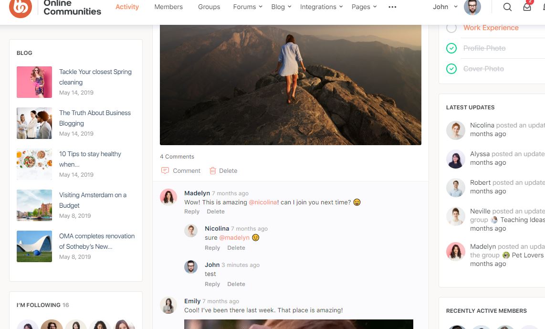Open the Pet Lovers group link

click(x=528, y=255)
